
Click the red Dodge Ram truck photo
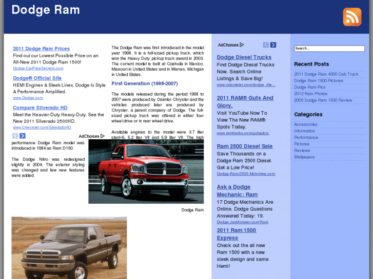(146, 171)
